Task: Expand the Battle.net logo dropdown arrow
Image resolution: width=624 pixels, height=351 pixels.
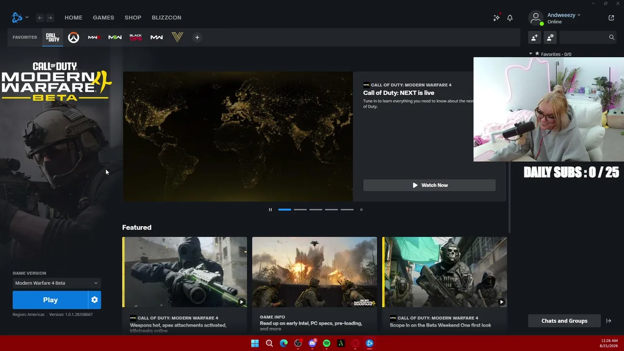Action: click(27, 18)
